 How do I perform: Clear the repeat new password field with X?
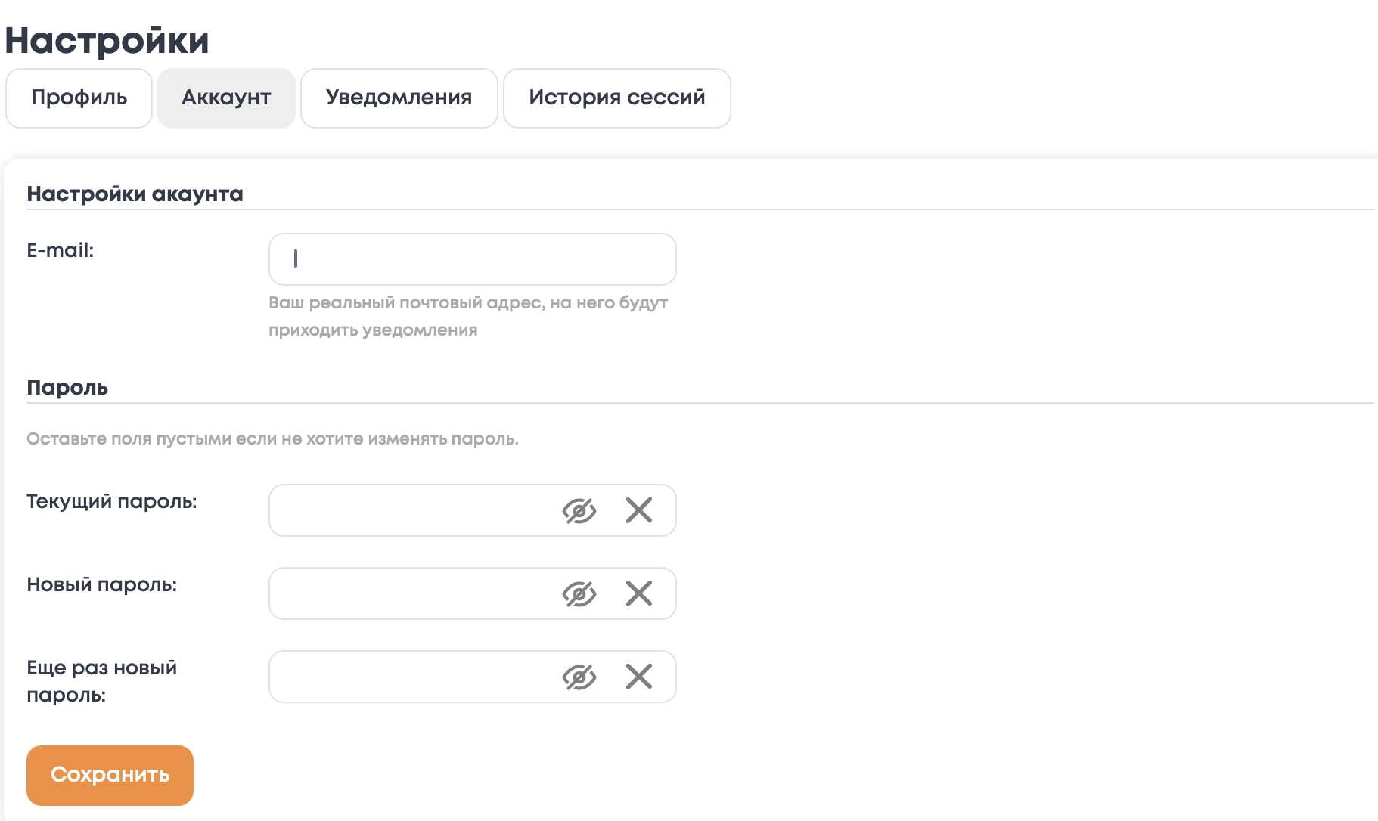(x=639, y=677)
